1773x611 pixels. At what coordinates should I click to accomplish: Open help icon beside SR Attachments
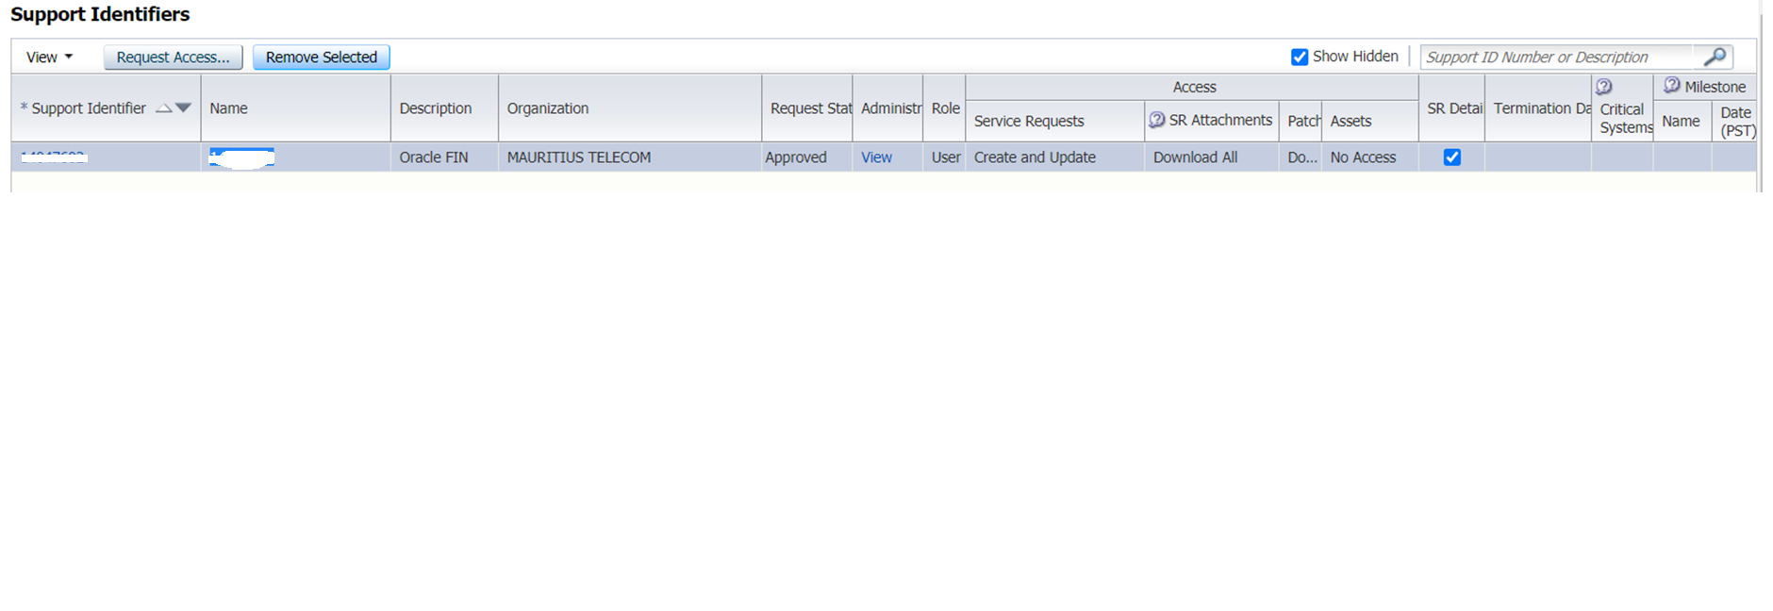[1156, 120]
